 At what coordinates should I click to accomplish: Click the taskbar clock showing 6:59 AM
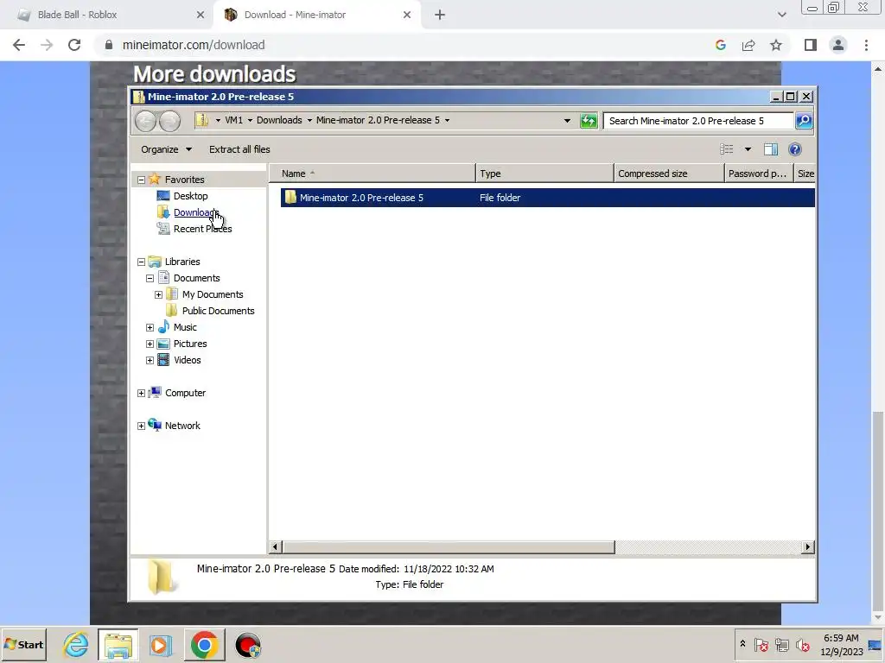841,645
